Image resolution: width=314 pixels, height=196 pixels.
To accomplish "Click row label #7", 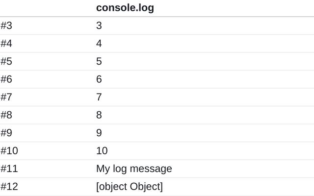I will [6, 97].
